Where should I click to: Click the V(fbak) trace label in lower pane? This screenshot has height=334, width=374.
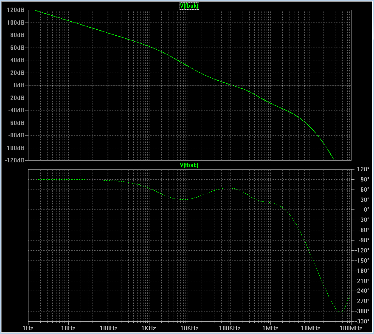pyautogui.click(x=189, y=165)
